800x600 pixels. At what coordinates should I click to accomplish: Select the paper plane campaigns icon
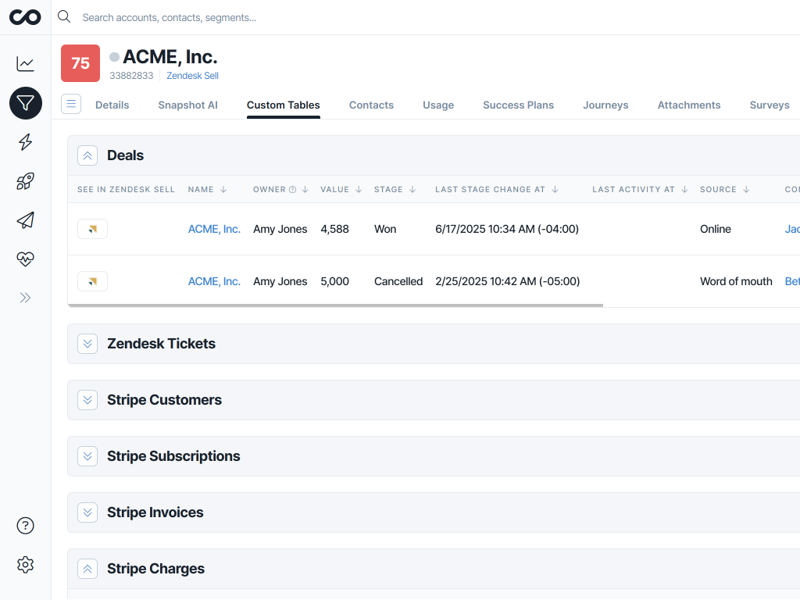tap(25, 220)
